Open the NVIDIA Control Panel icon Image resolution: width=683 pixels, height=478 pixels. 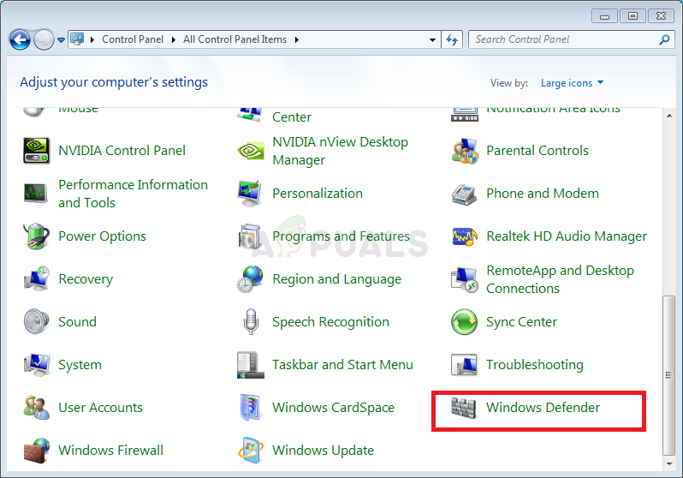(36, 151)
